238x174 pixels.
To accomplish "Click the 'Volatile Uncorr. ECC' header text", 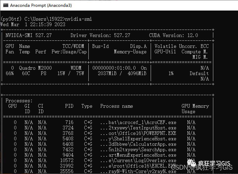I will pyautogui.click(x=182, y=46).
